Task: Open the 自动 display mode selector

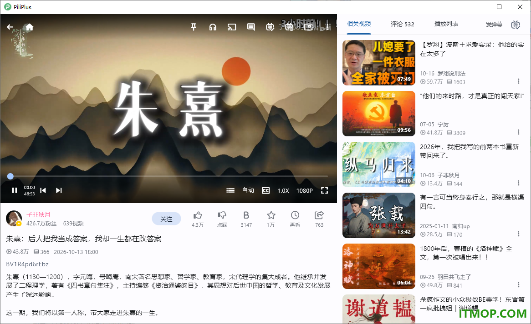Action: pos(248,190)
